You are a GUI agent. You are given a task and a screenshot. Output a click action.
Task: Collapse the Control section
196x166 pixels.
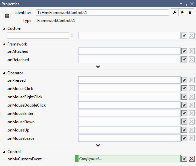(4, 152)
